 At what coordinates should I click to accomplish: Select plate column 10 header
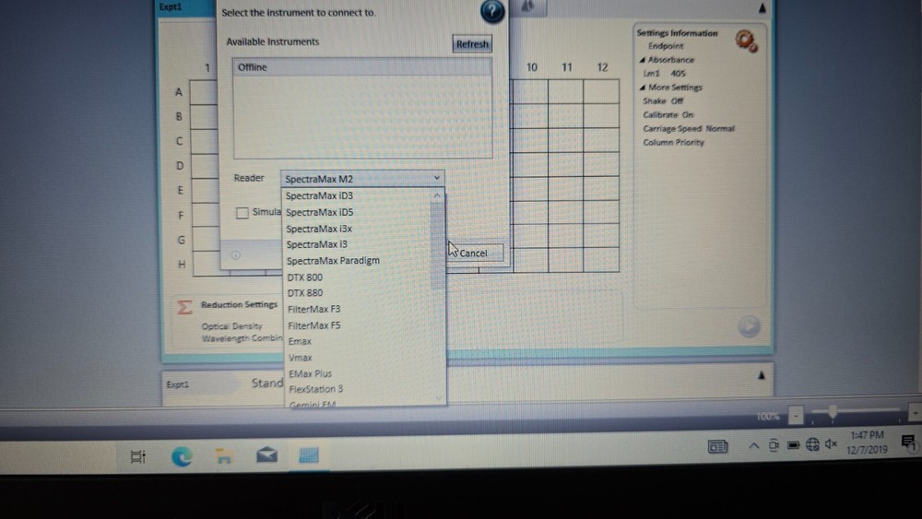(532, 67)
